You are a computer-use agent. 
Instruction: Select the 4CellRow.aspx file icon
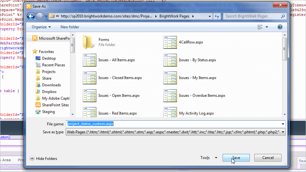(170, 42)
